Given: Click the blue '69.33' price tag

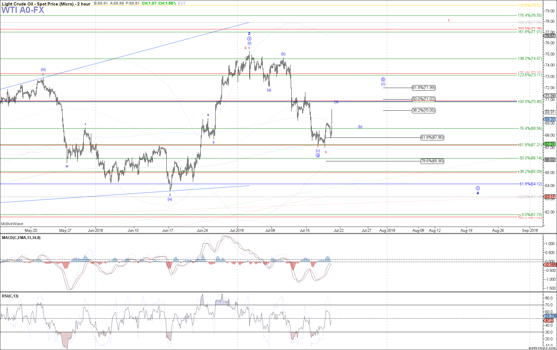Looking at the screenshot, I should click(550, 119).
